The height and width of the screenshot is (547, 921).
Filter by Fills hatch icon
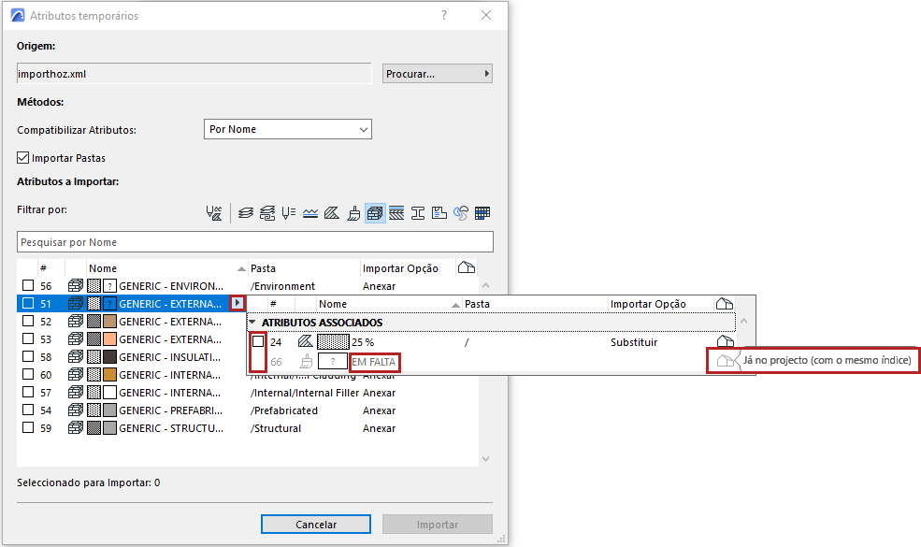[332, 212]
